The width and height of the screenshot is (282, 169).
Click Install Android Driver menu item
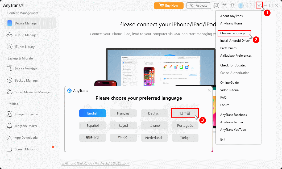235,41
